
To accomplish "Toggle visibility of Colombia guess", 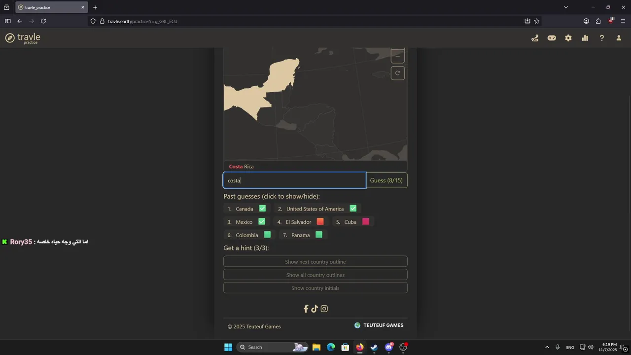I will pos(249,235).
